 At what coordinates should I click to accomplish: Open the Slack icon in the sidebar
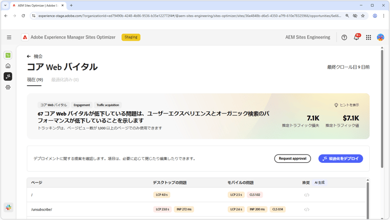(x=8, y=208)
